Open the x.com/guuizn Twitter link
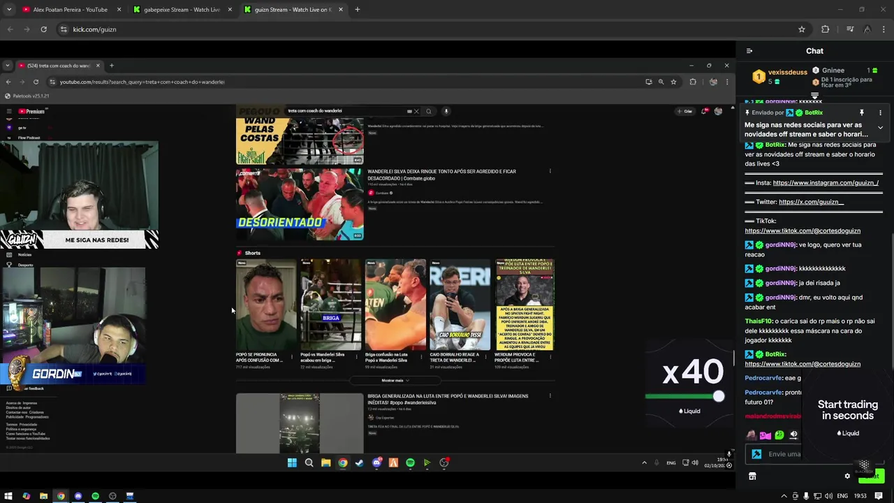This screenshot has width=894, height=503. (811, 202)
